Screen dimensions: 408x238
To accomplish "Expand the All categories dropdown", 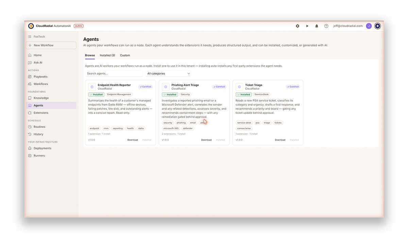I will coord(169,73).
